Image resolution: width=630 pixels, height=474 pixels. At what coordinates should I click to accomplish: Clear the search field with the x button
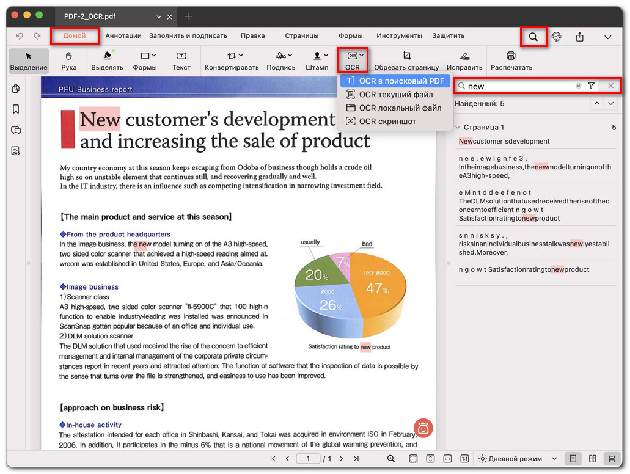click(x=578, y=86)
